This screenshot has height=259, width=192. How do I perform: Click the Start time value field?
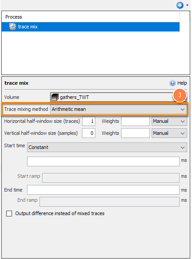point(103,161)
